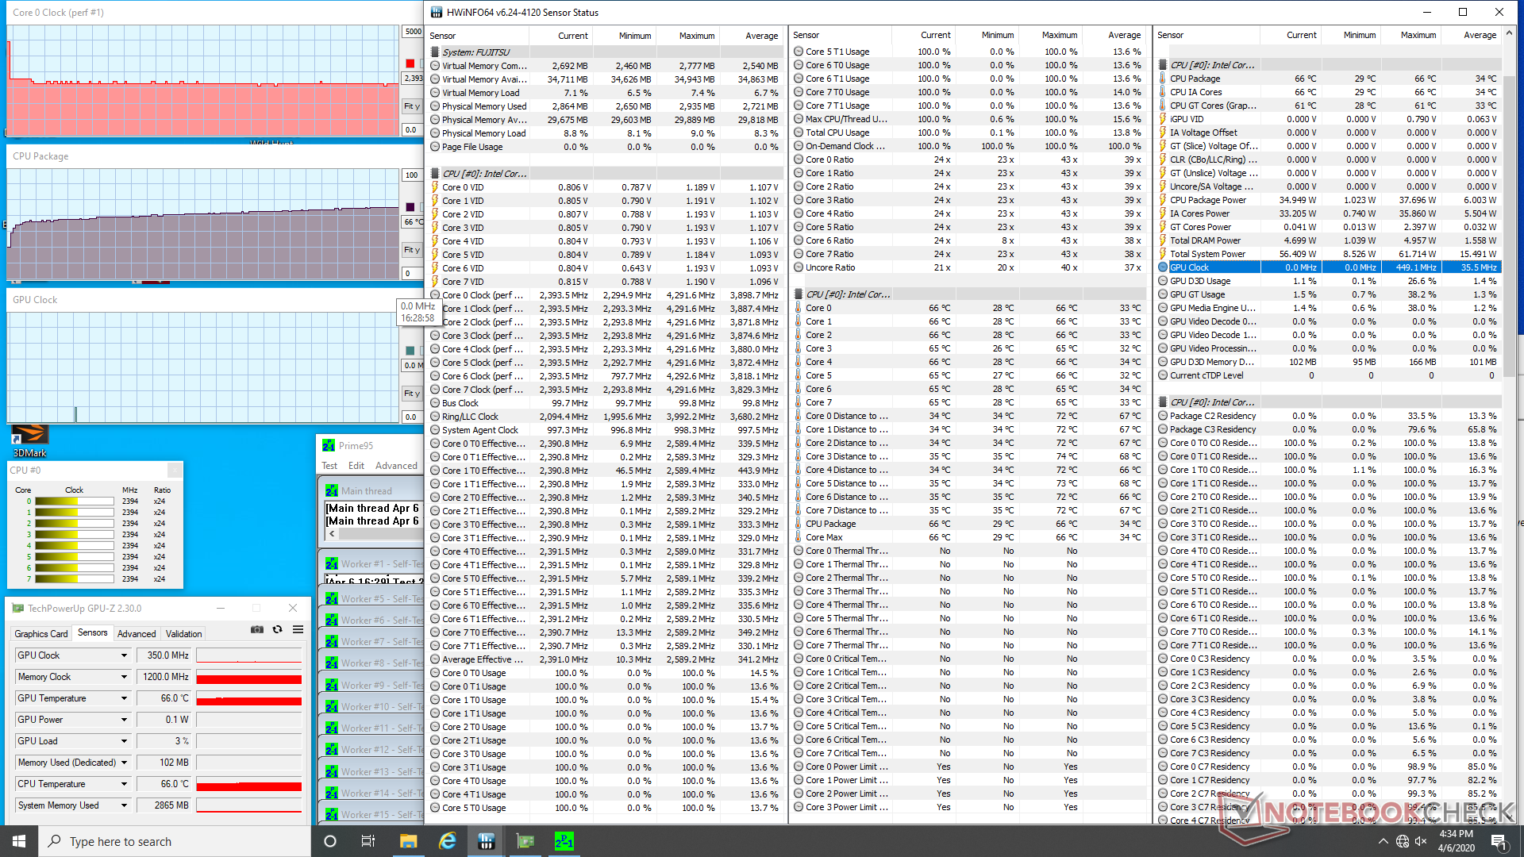Open the Memory Used (Dedicated) dropdown

[x=124, y=763]
